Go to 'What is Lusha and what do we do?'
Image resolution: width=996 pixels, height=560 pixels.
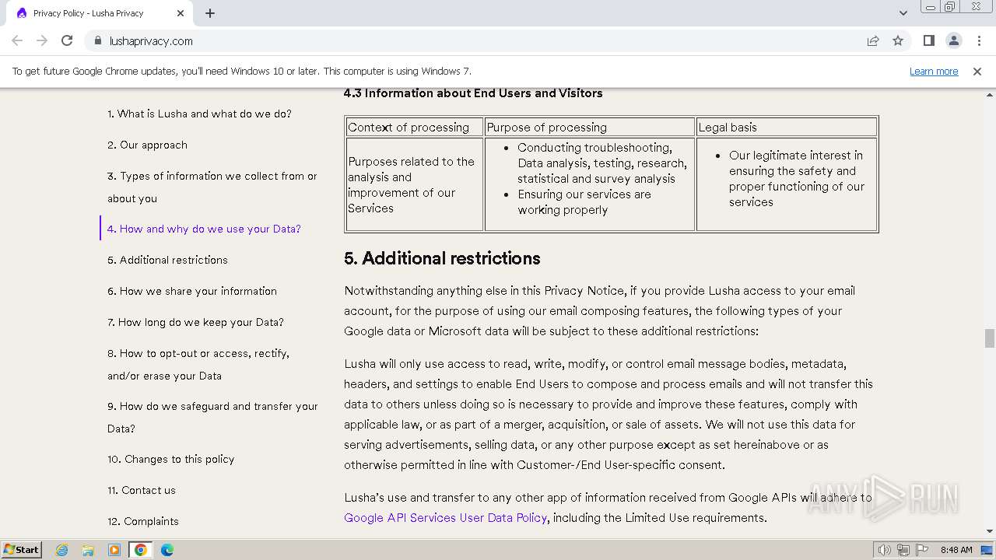(199, 114)
